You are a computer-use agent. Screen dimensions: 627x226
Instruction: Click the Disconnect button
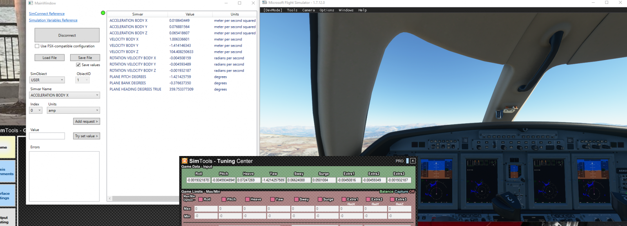point(67,35)
